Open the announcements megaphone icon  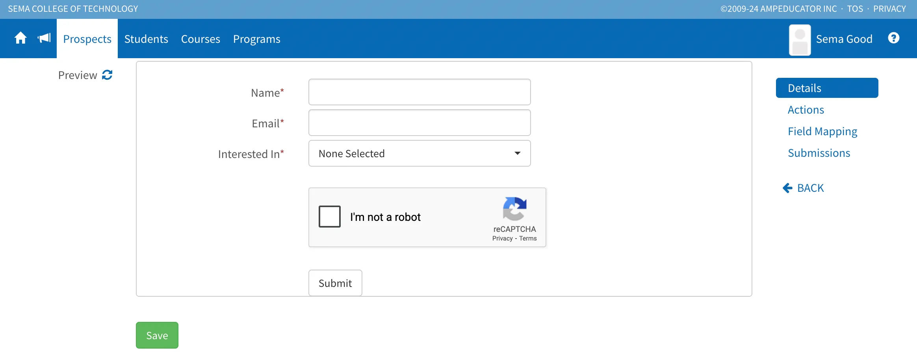coord(44,38)
